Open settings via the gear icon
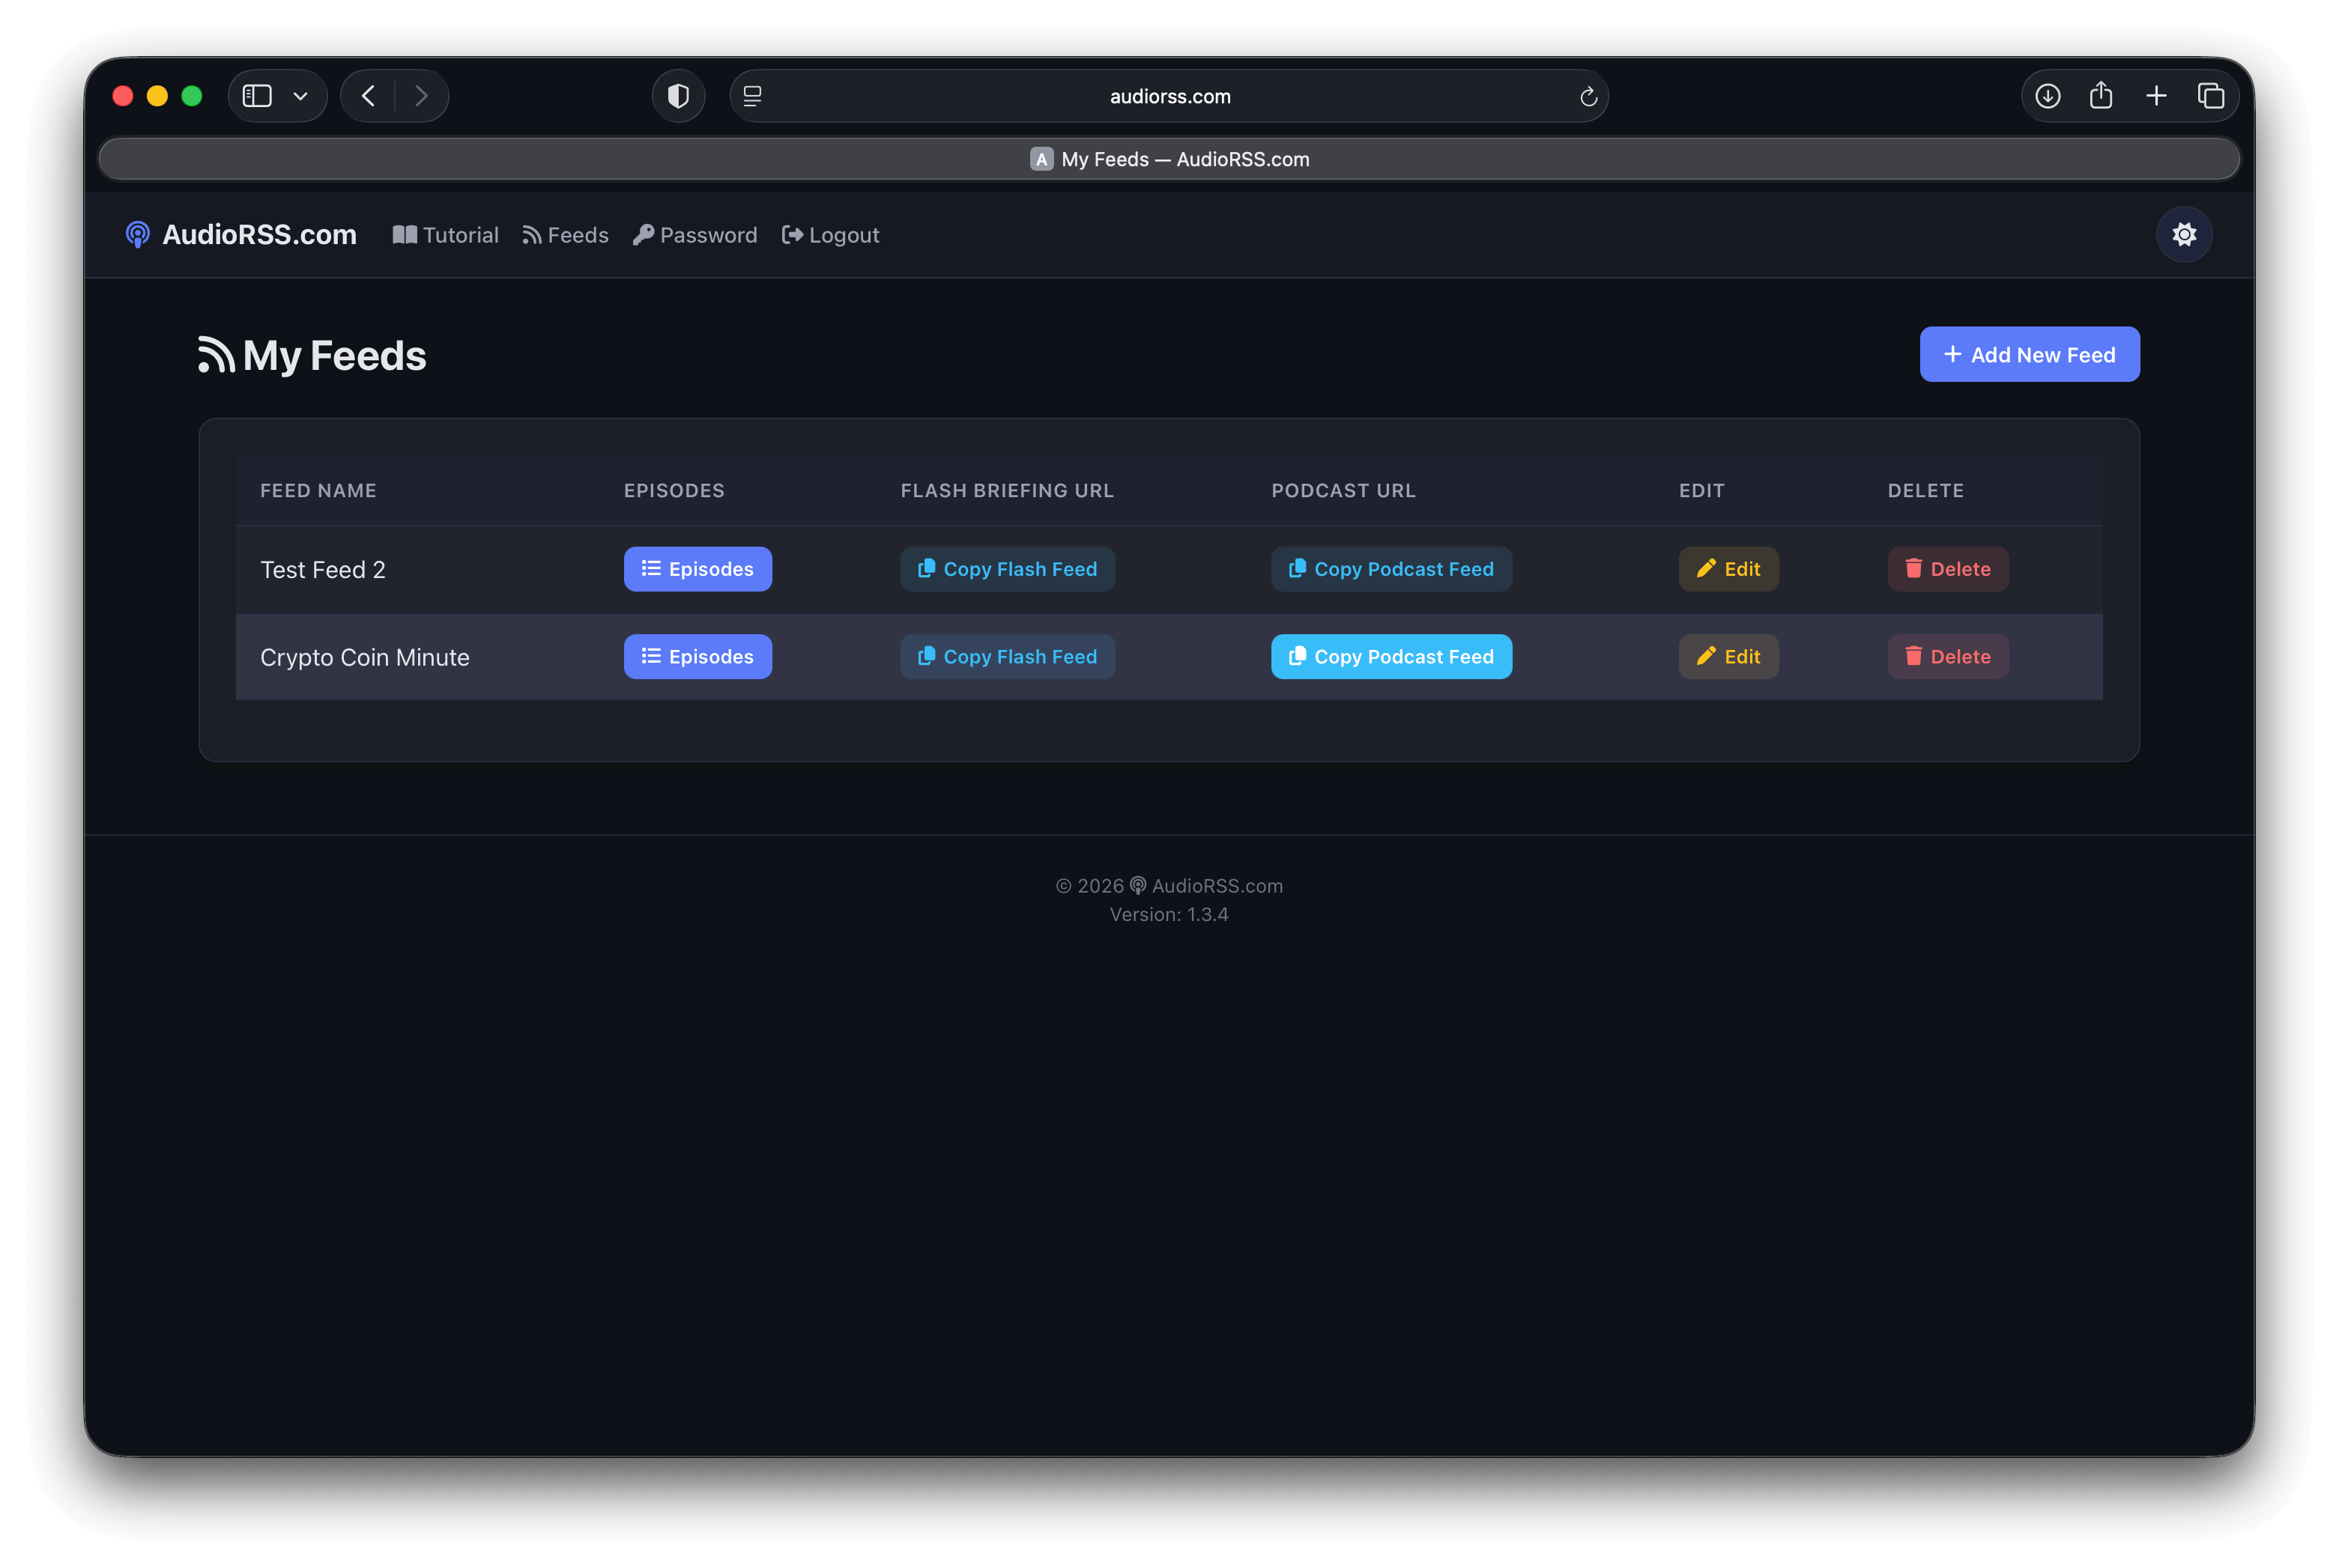 [x=2184, y=234]
